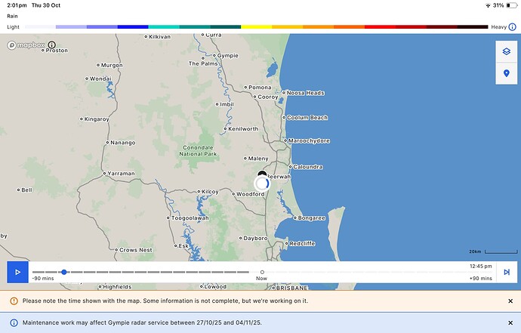
Task: Close the Gympie radar maintenance notice
Action: click(510, 322)
